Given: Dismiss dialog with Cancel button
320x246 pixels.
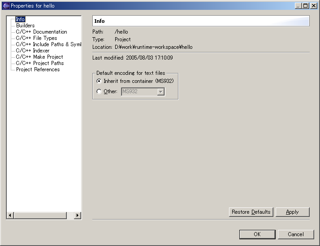Looking at the screenshot, I should click(x=296, y=234).
